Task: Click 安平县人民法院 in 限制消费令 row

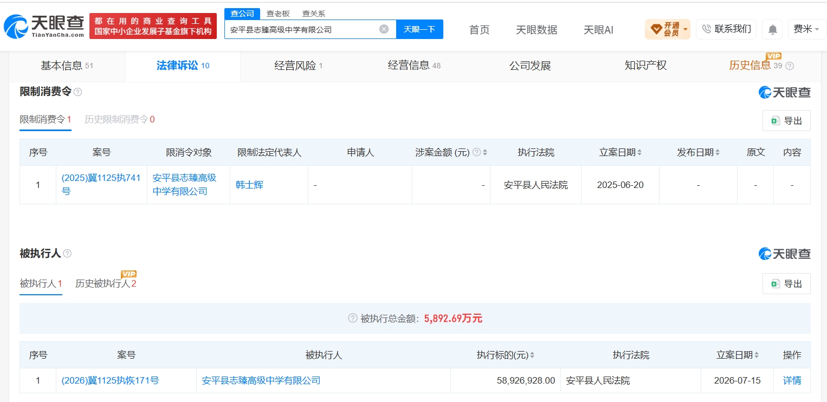Action: point(535,185)
